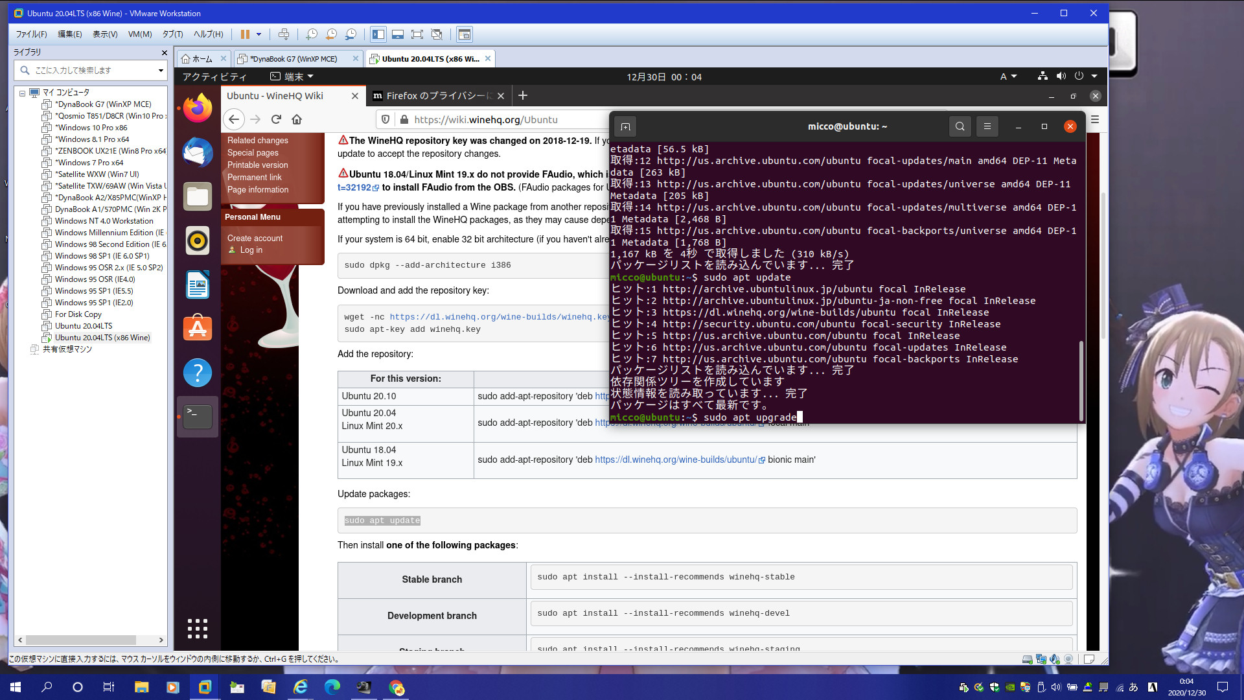Open bionic winehq wine-builds repository link
Viewport: 1244px width, 700px height.
pos(676,460)
